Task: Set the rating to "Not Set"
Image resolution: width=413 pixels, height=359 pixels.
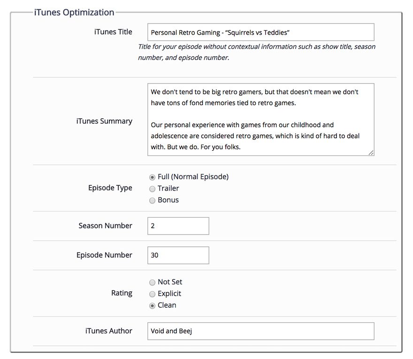Action: (x=152, y=283)
